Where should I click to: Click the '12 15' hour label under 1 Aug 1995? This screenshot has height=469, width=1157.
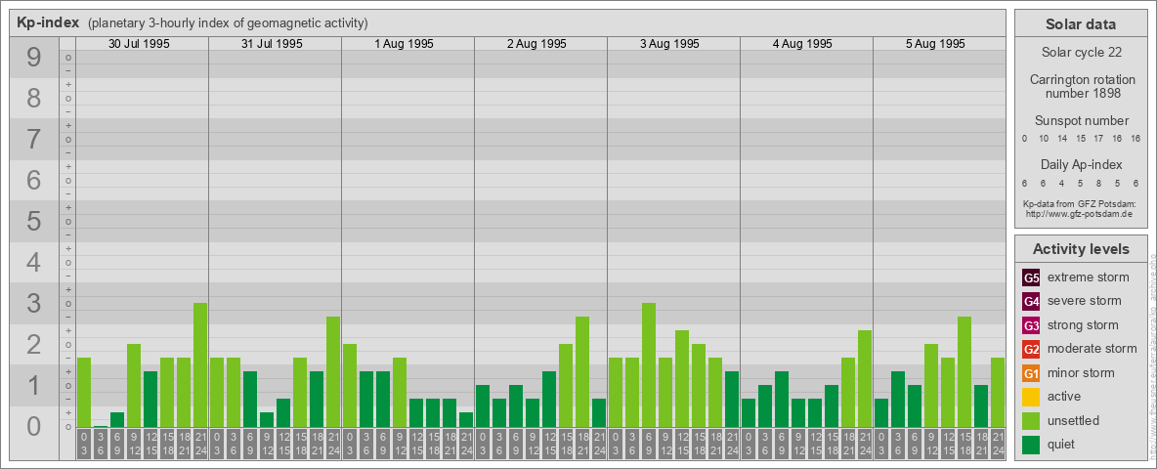[416, 445]
